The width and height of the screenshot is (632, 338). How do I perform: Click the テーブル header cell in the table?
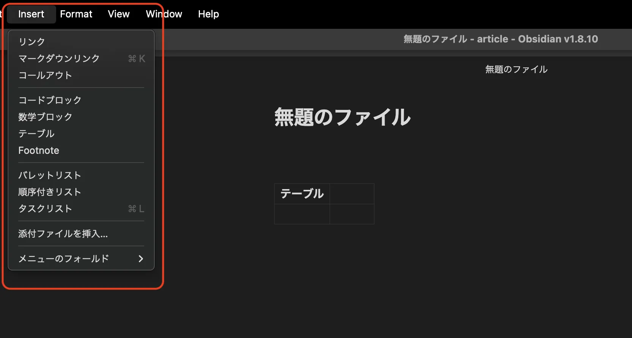(302, 194)
